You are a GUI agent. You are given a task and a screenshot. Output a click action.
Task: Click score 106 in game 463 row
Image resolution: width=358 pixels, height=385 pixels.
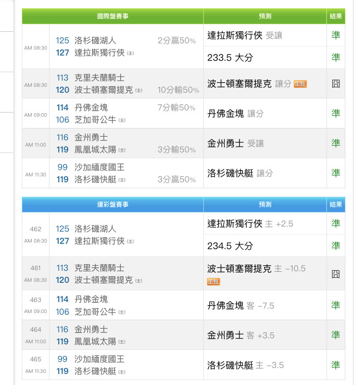point(63,312)
